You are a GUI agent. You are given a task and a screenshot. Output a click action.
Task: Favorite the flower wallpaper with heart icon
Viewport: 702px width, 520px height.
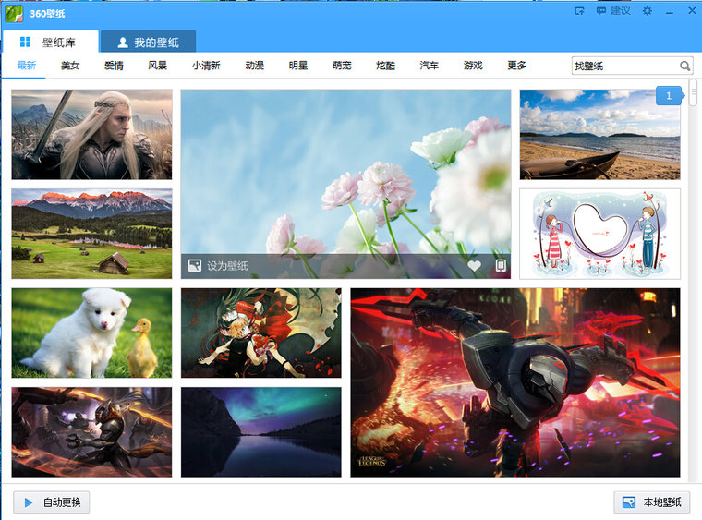[474, 266]
